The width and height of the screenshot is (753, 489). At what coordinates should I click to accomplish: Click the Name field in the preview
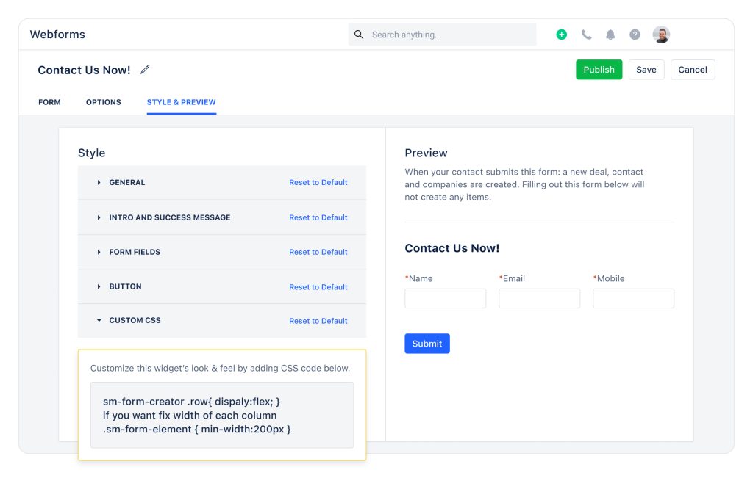[x=445, y=298]
